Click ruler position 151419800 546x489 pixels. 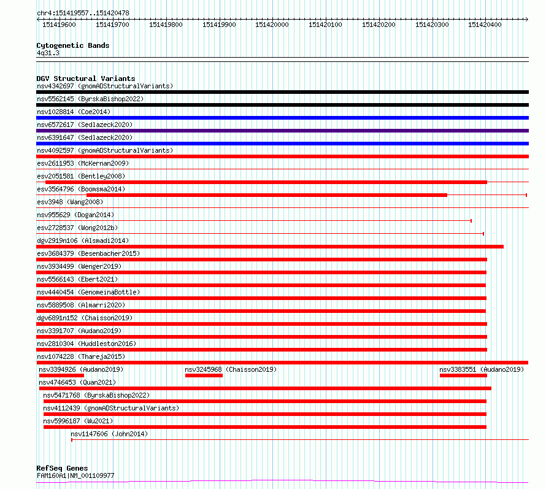[x=166, y=25]
